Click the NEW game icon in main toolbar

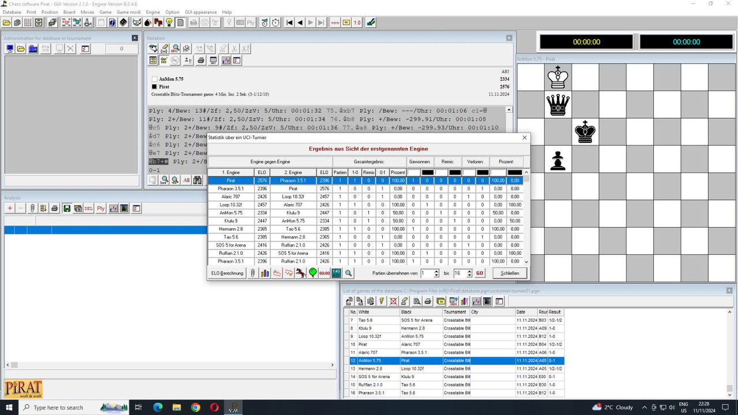[66, 22]
